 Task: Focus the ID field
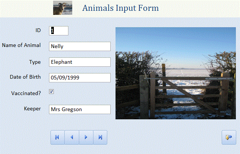[x=59, y=31]
